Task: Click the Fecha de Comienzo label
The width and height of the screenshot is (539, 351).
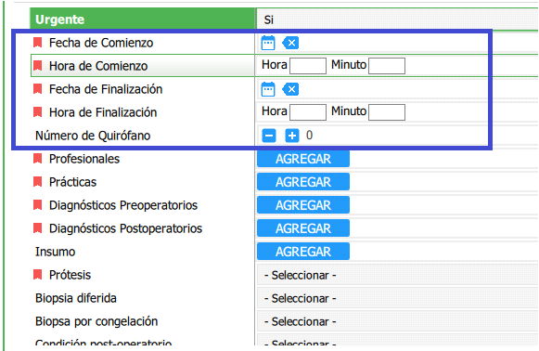Action: pos(101,43)
